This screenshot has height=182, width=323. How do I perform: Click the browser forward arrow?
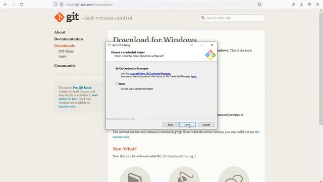(14, 5)
